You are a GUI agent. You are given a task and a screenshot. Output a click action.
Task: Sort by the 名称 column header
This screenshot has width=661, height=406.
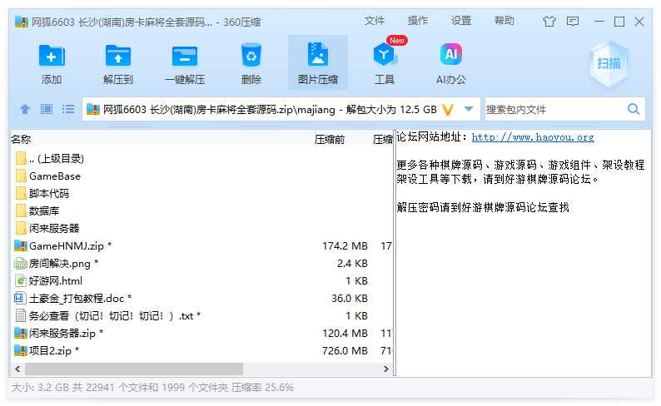coord(21,139)
